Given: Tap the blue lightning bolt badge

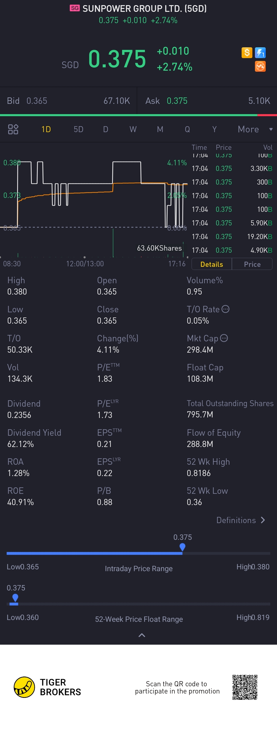Looking at the screenshot, I should tap(260, 52).
